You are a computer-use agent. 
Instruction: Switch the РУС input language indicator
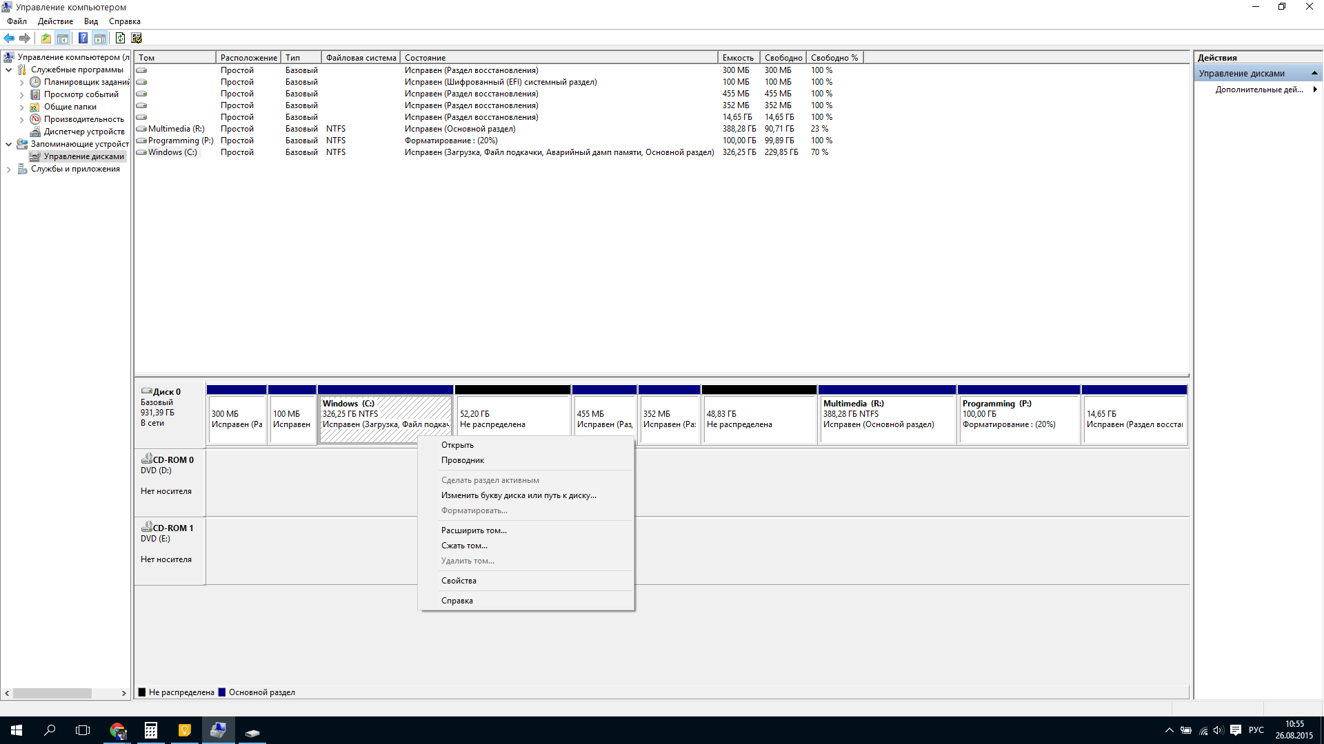(x=1256, y=730)
